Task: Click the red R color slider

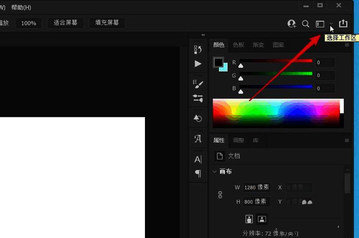Action: [276, 61]
